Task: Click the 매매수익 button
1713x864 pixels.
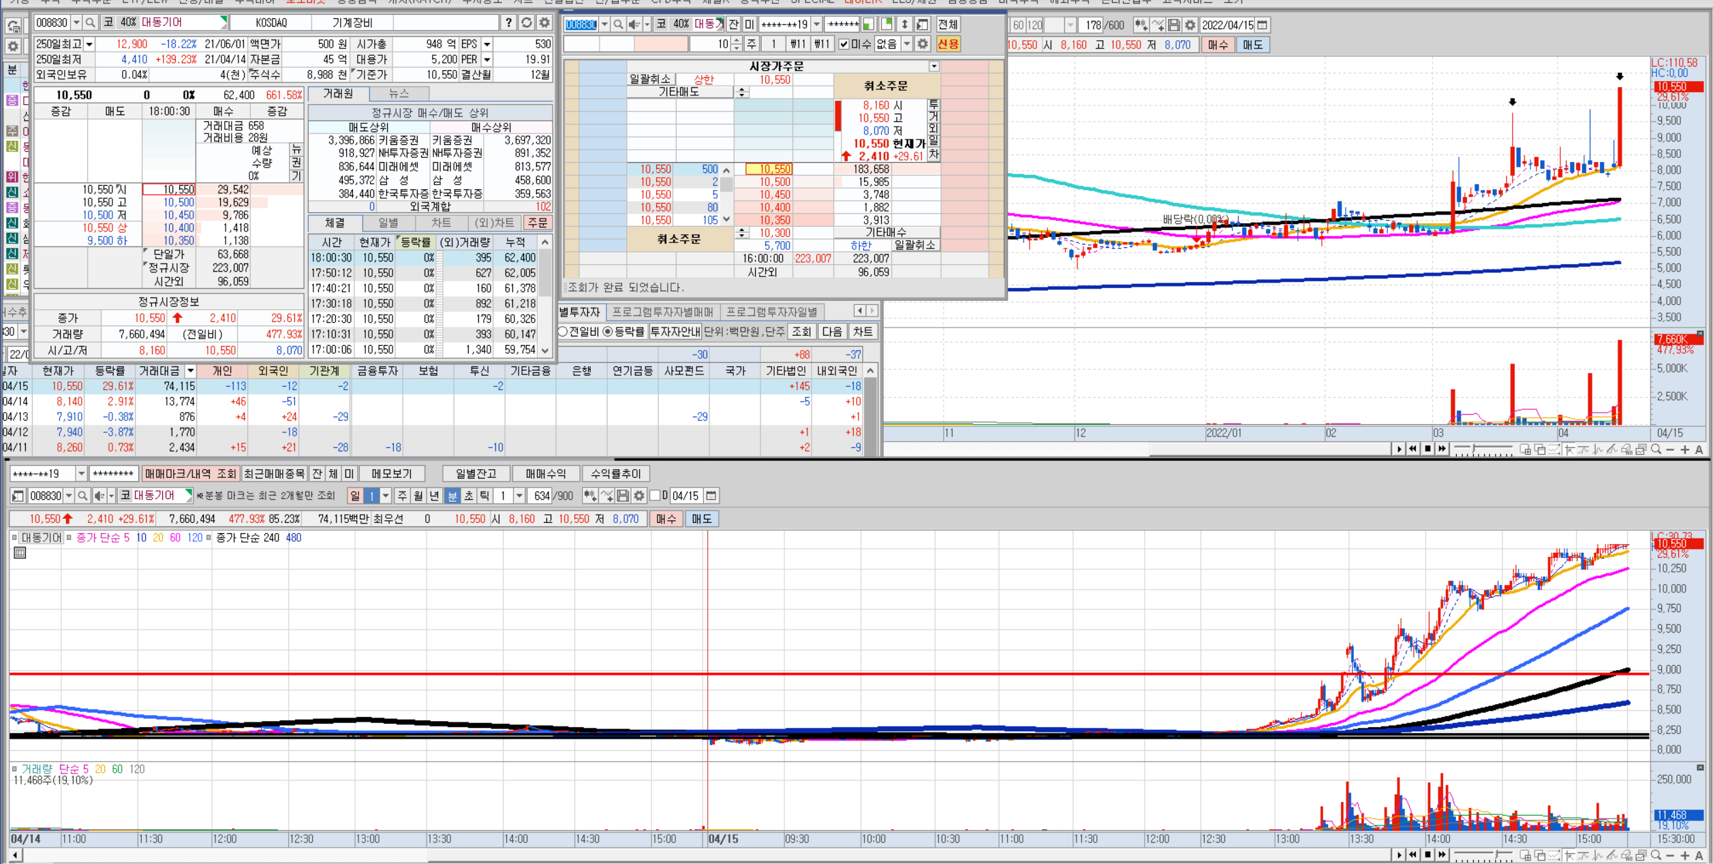Action: (546, 474)
